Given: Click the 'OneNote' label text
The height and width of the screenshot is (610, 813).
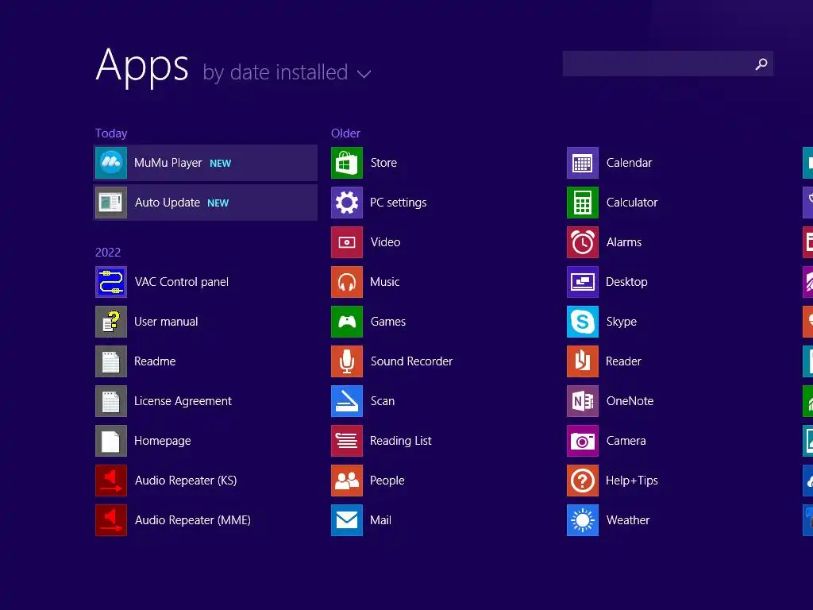Looking at the screenshot, I should pyautogui.click(x=630, y=401).
